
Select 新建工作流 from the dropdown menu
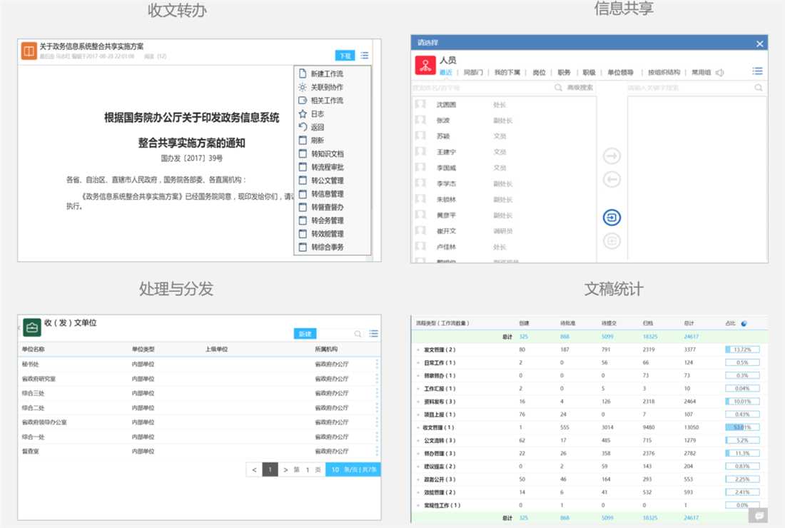click(327, 74)
